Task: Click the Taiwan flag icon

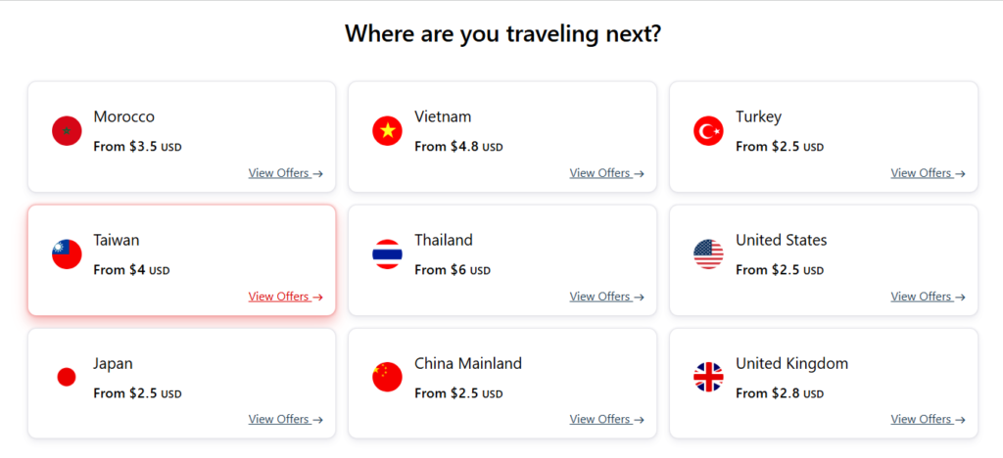Action: click(67, 254)
